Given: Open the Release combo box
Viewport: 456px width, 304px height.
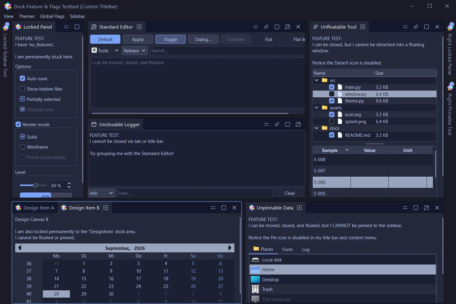Looking at the screenshot, I should (135, 50).
